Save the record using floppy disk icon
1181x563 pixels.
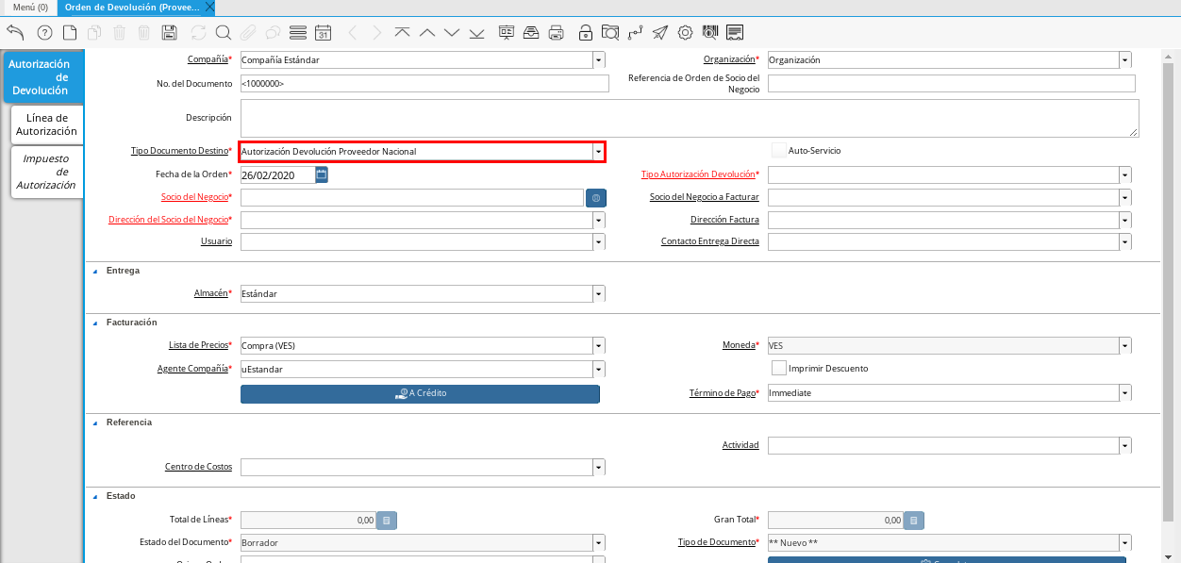170,33
